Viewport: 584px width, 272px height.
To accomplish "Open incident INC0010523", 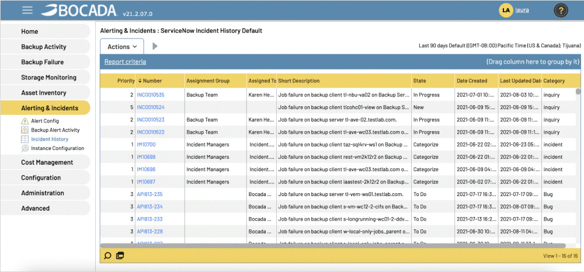I will (151, 120).
